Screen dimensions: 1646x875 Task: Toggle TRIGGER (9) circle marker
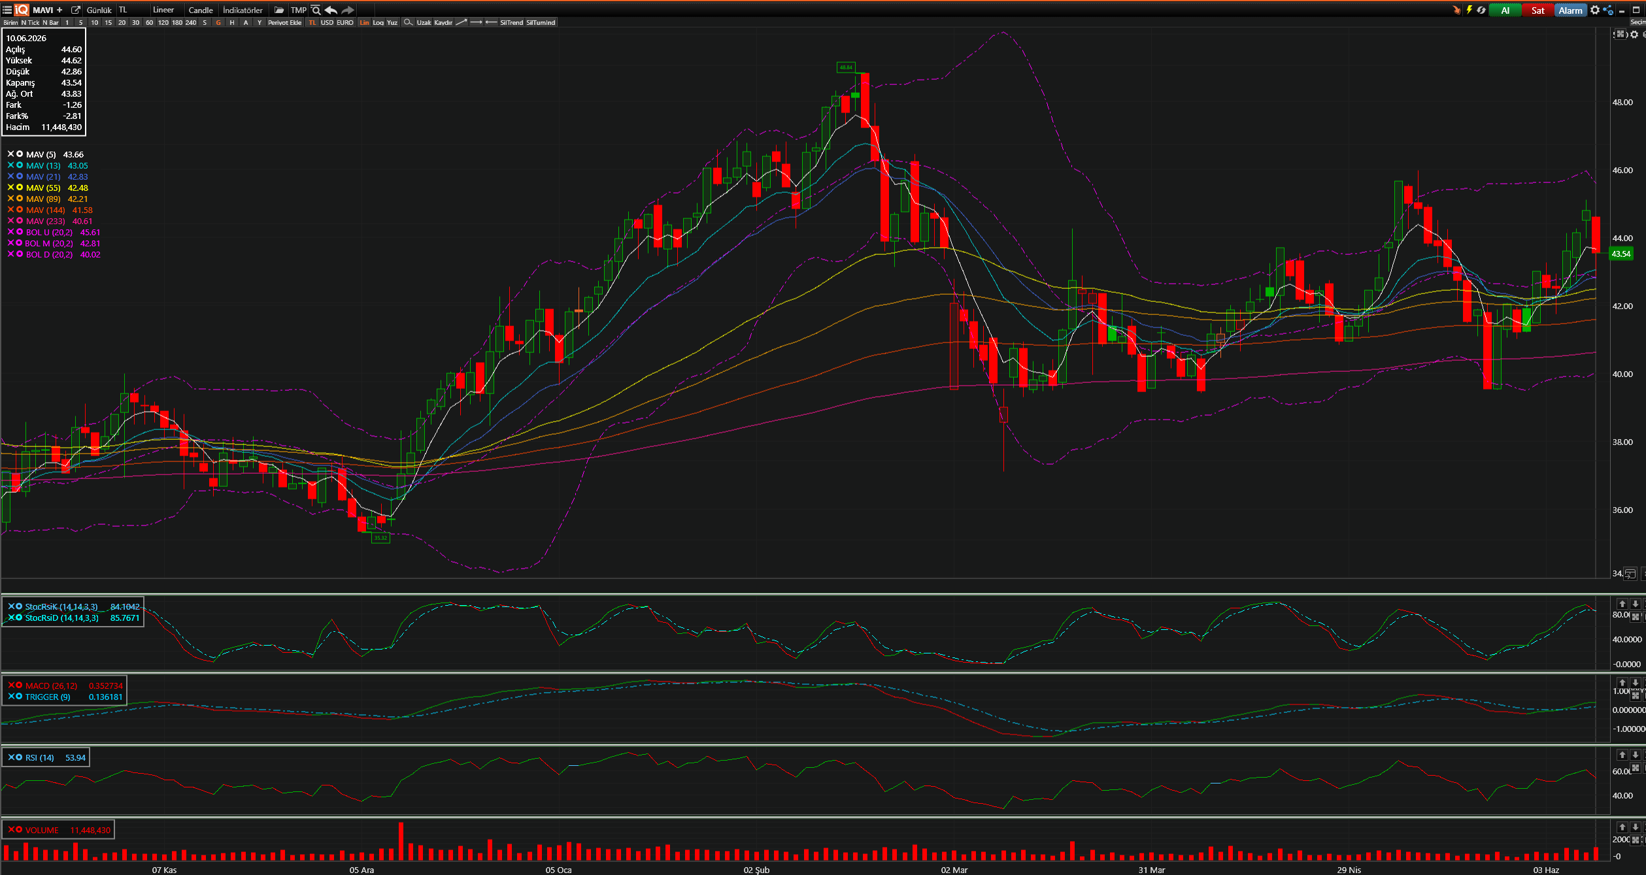[x=19, y=697]
